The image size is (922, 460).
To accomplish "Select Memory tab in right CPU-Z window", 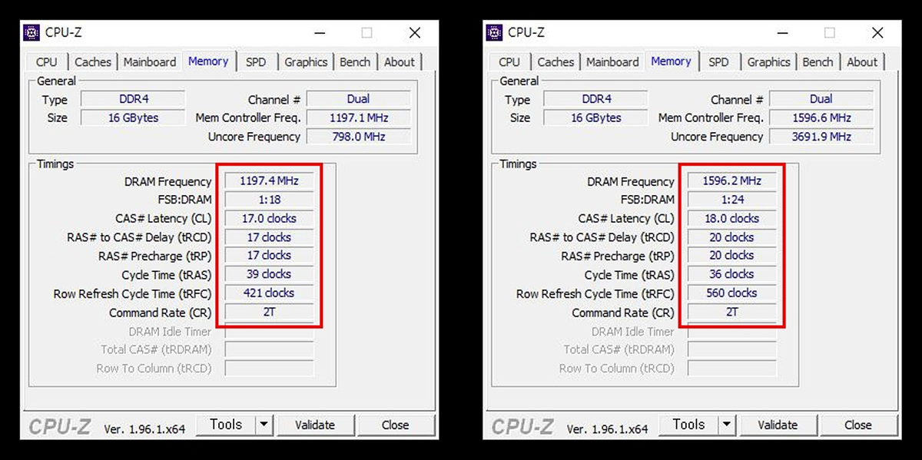I will pos(671,61).
